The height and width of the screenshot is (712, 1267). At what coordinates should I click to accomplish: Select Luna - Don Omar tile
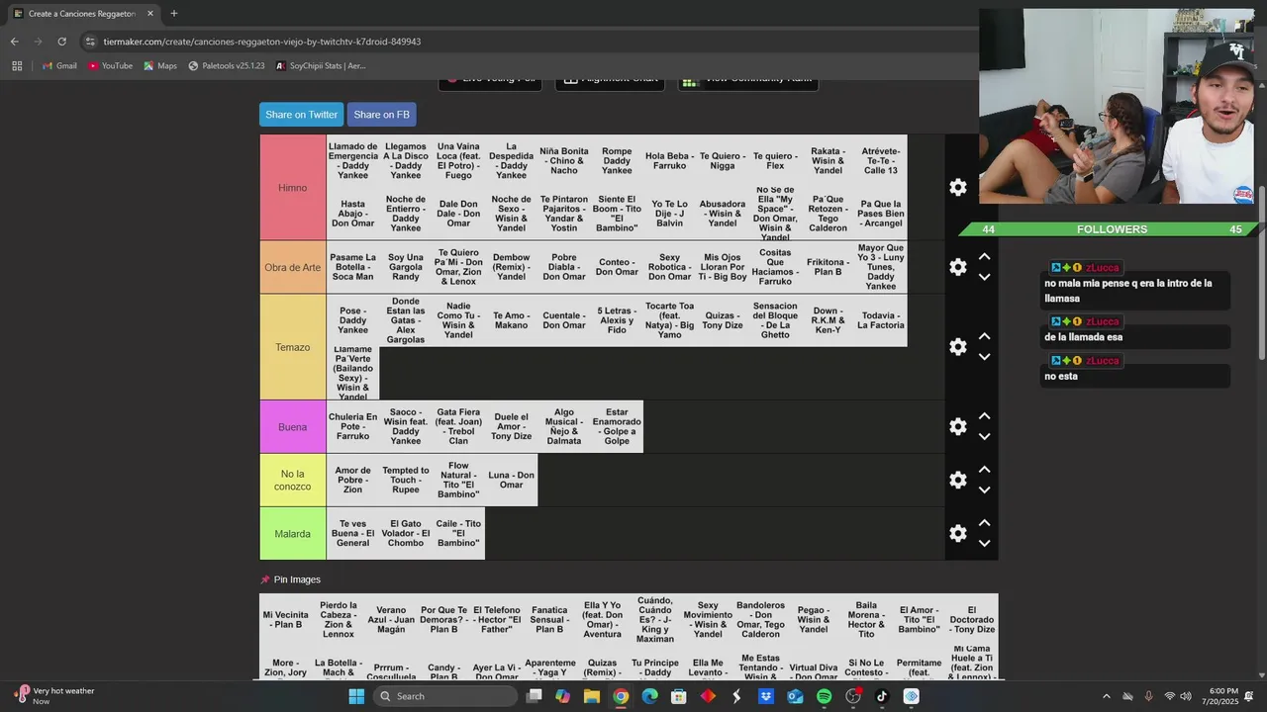click(x=511, y=480)
